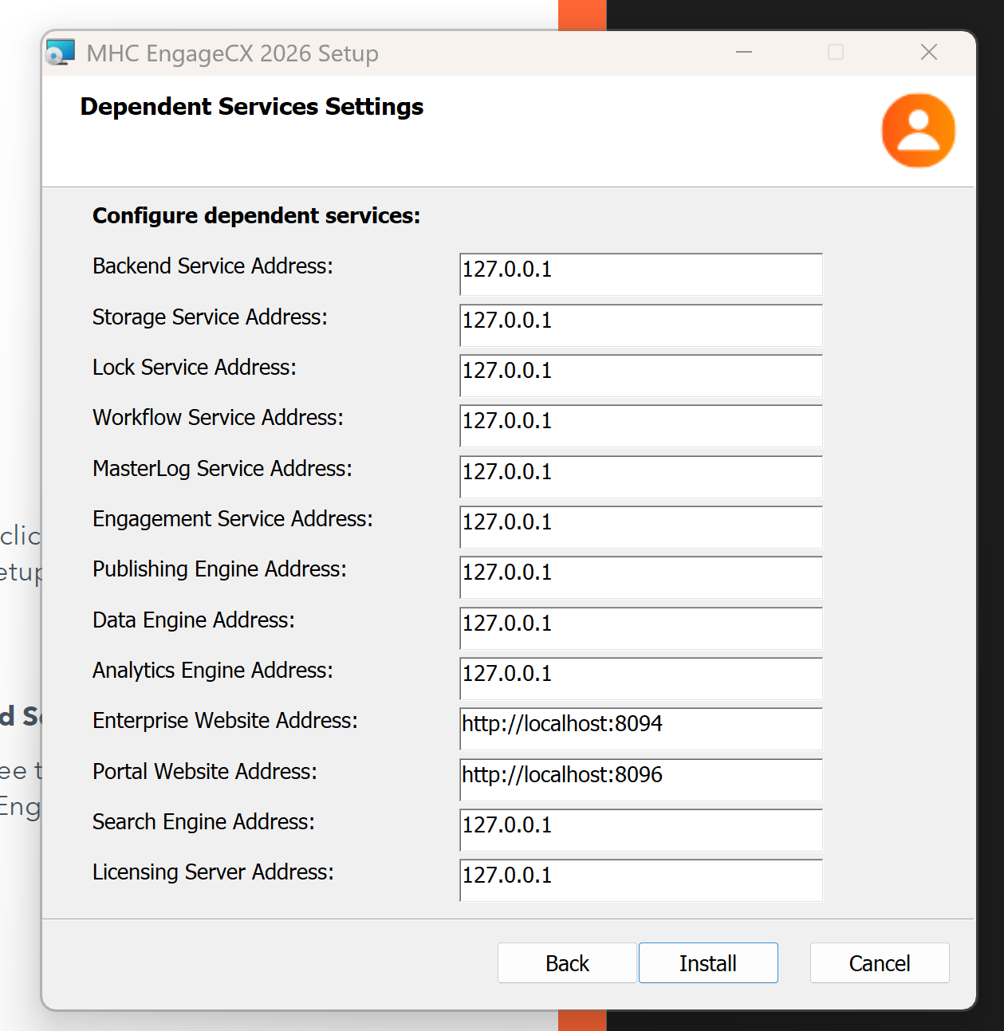Click the Data Engine Address field
This screenshot has width=1004, height=1031.
coord(641,628)
